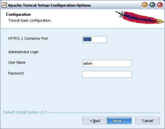The image size is (165, 129).
Task: Click the User Name label
Action: pos(17,62)
